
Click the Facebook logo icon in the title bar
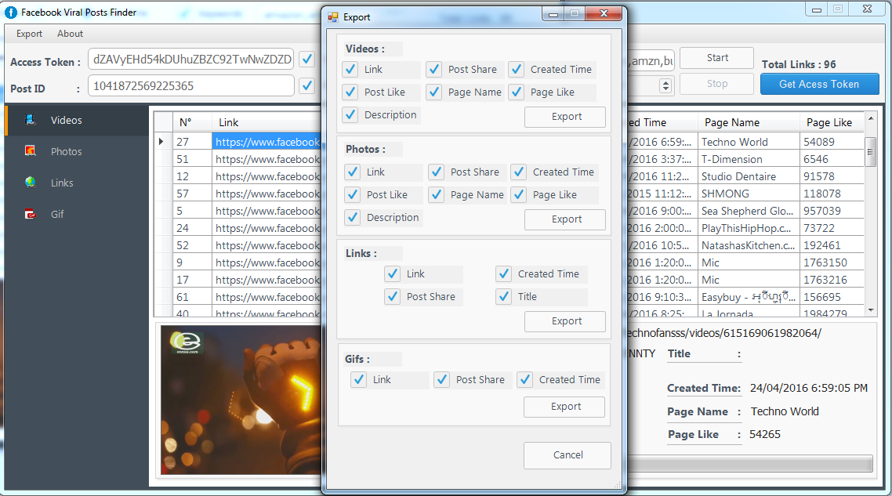click(11, 12)
